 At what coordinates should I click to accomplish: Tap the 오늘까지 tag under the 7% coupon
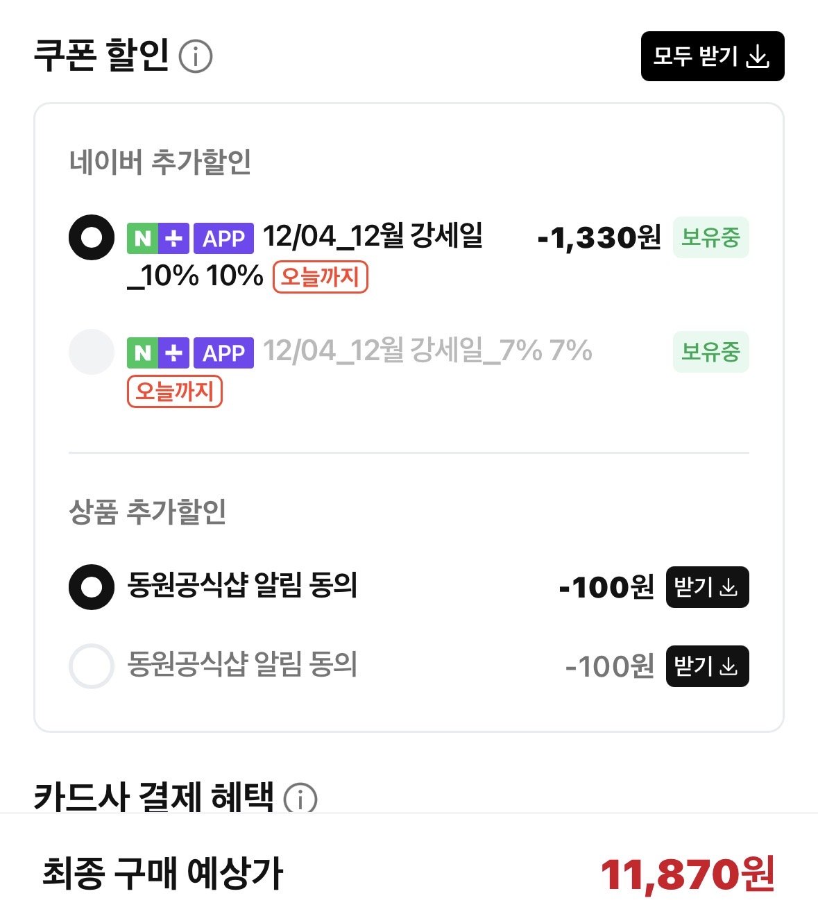coord(175,391)
